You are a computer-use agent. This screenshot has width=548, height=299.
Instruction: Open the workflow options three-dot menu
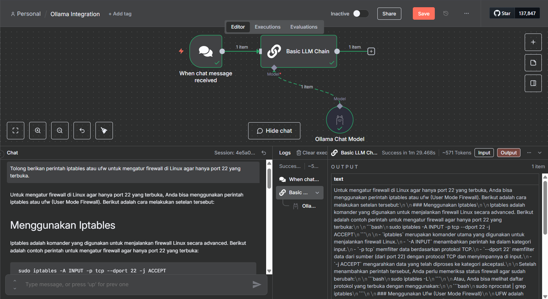(x=466, y=13)
